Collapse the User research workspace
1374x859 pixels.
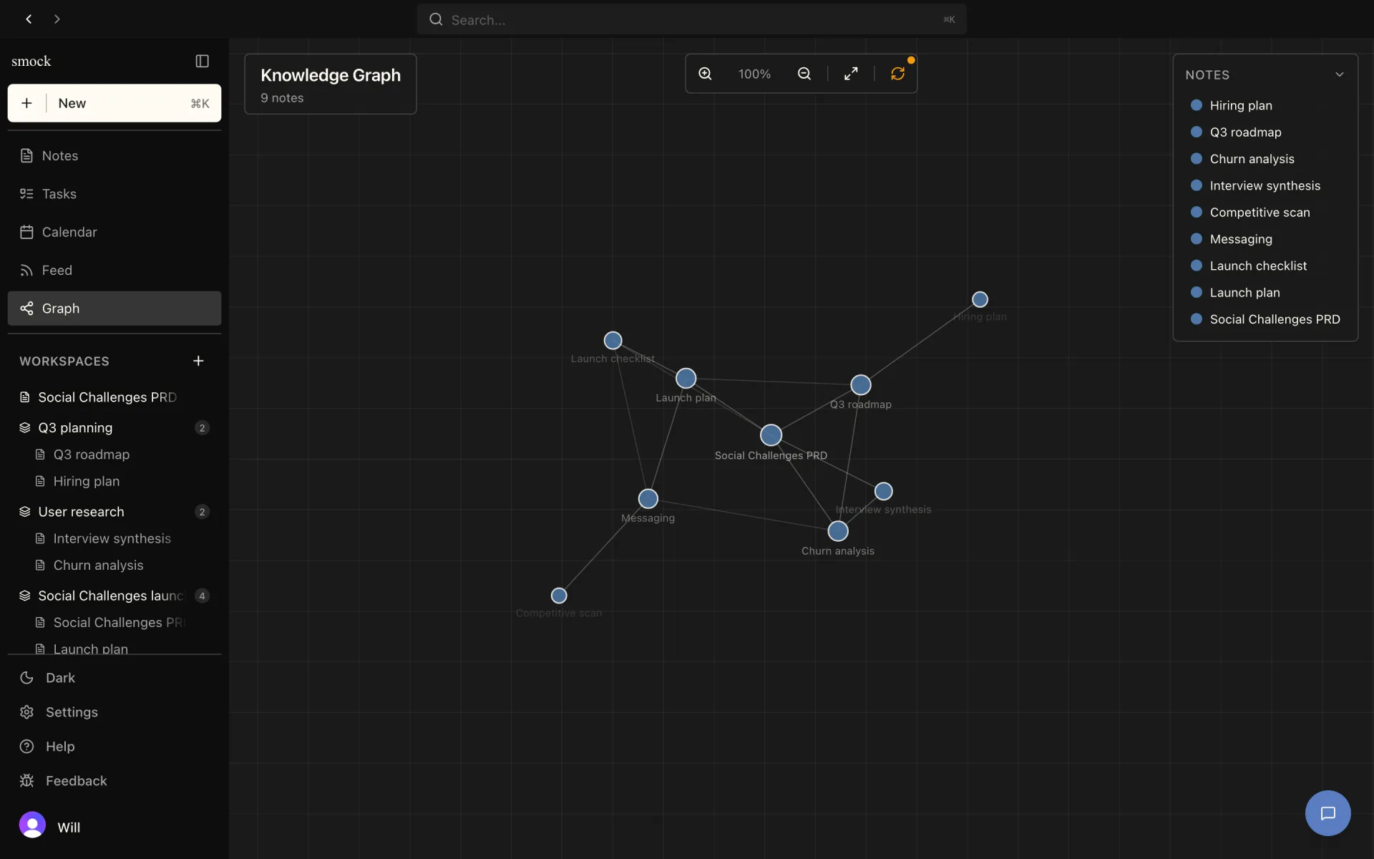(x=25, y=512)
